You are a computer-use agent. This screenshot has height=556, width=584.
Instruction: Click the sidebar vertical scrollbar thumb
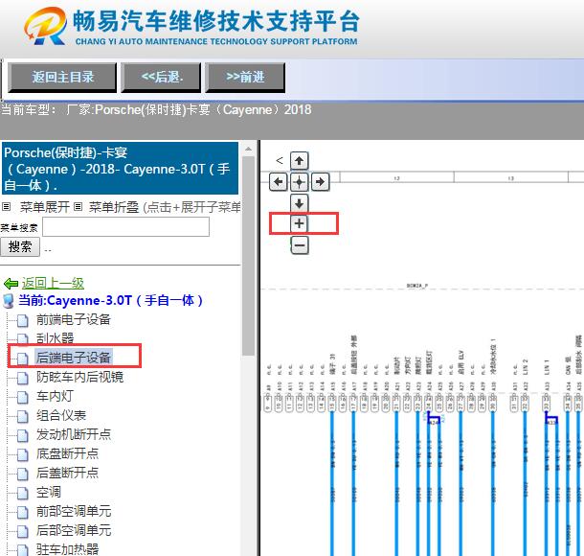click(248, 256)
